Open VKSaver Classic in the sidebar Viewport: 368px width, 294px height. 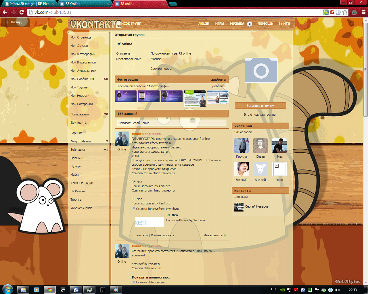pos(81,208)
